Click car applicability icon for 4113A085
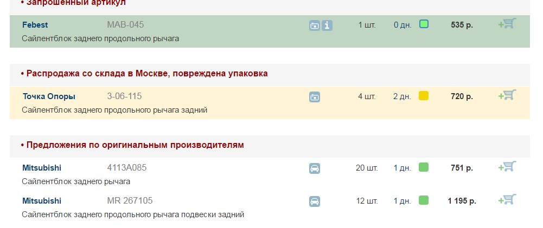The image size is (543, 228). [x=315, y=168]
